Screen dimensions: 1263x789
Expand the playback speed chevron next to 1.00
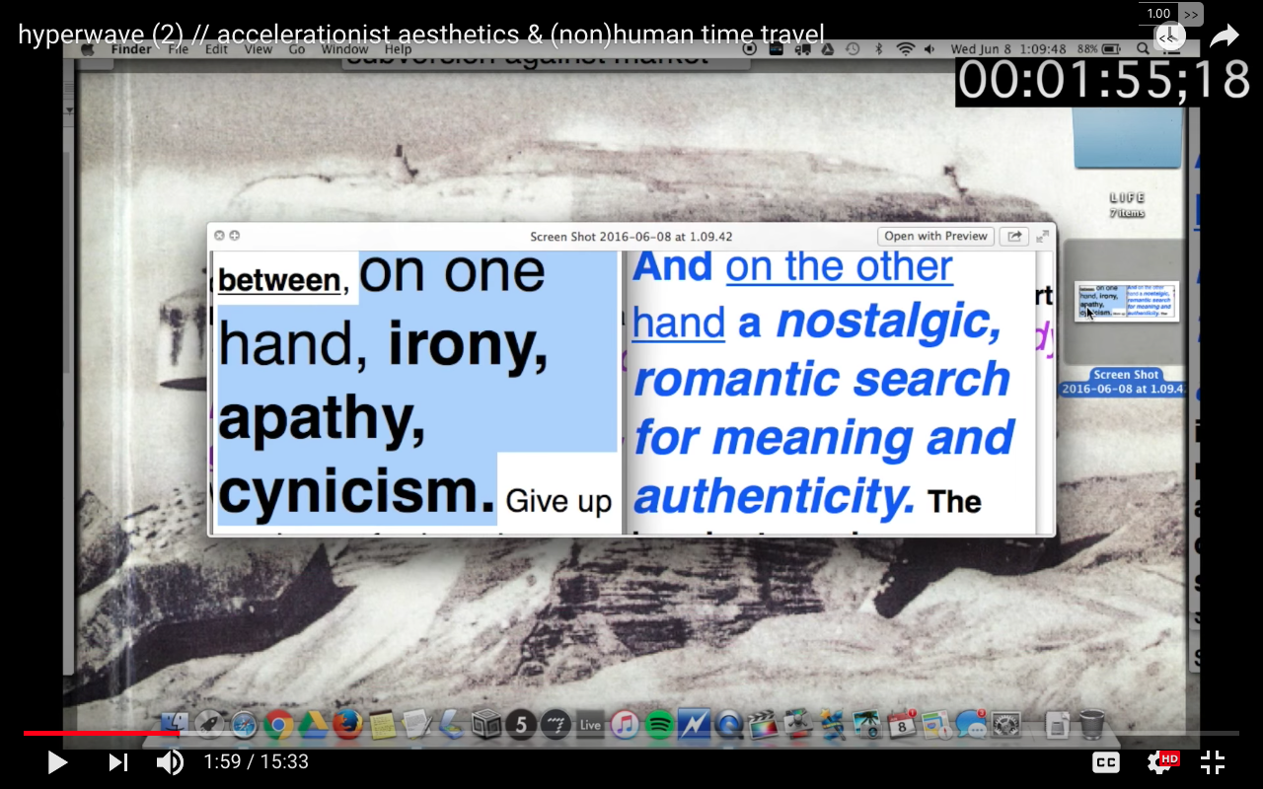click(x=1191, y=14)
